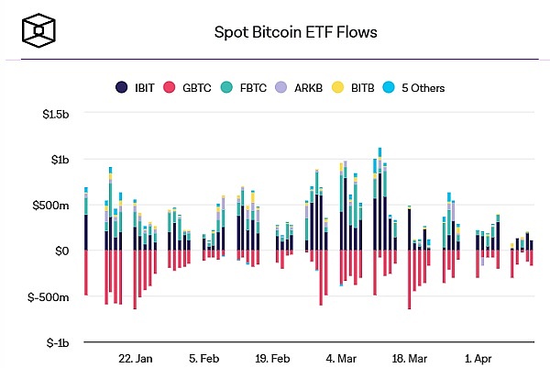
Task: Click the GBTC red legend circle
Action: 168,88
